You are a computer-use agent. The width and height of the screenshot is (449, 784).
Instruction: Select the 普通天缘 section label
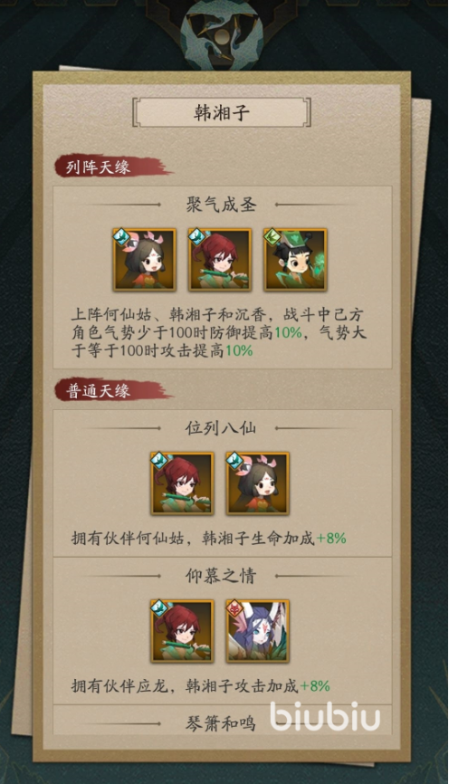[98, 390]
